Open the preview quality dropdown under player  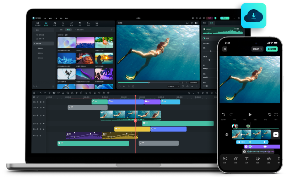tap(173, 86)
